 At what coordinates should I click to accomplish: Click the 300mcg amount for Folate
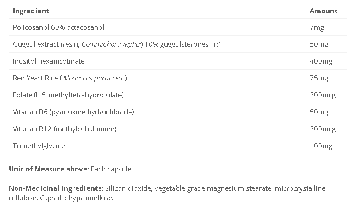[x=323, y=95]
